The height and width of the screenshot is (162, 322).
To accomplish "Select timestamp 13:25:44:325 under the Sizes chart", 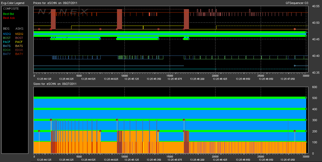I will [x=66, y=160].
